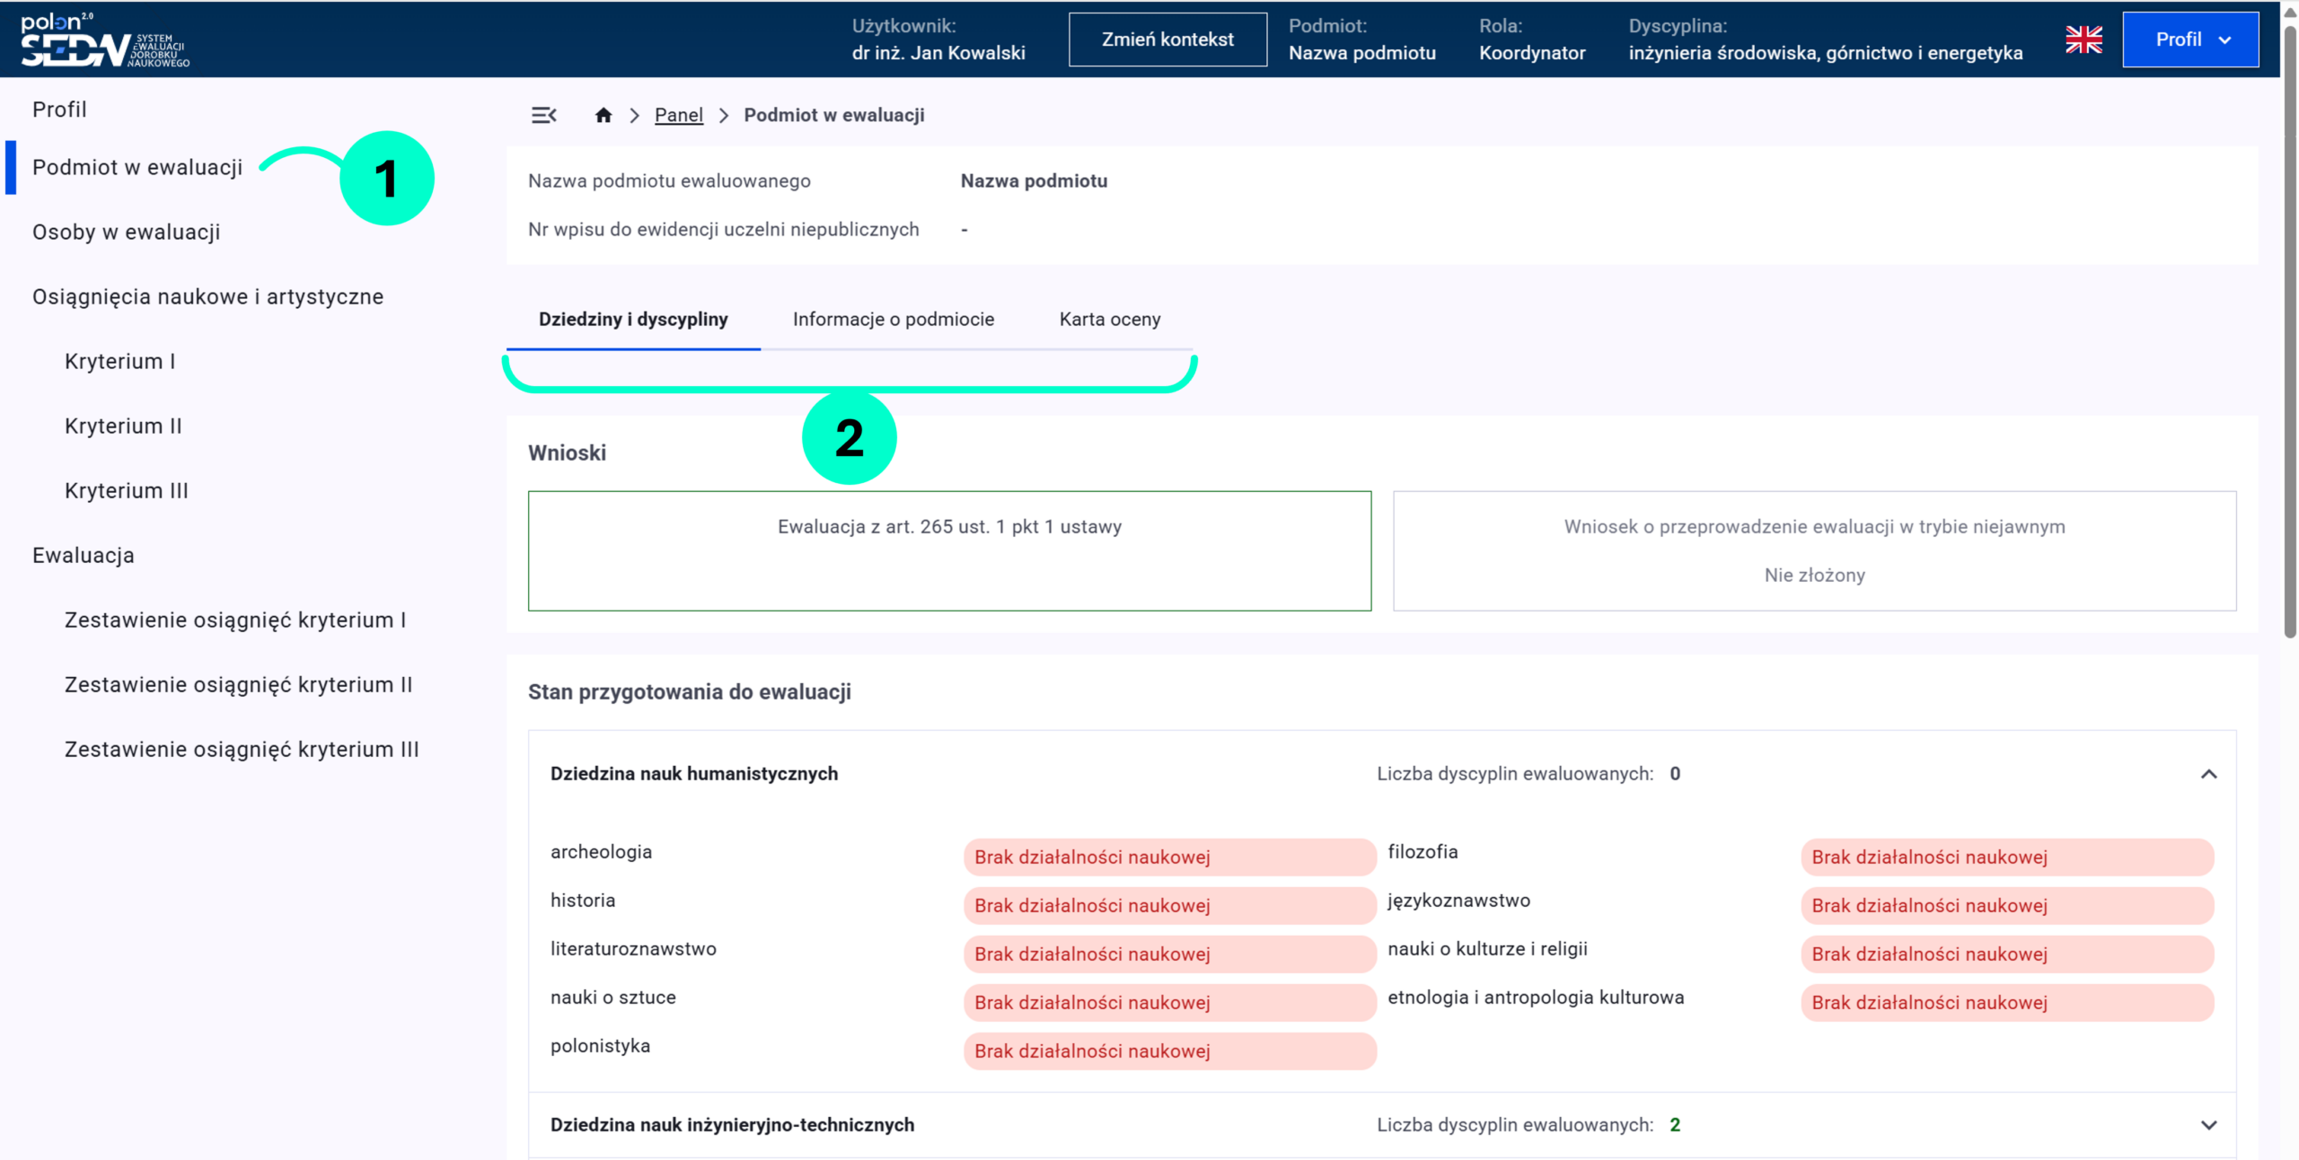Switch language with the UK flag icon

[2083, 40]
